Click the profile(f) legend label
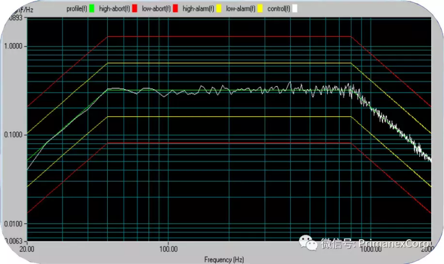Image resolution: width=444 pixels, height=264 pixels. (76, 9)
